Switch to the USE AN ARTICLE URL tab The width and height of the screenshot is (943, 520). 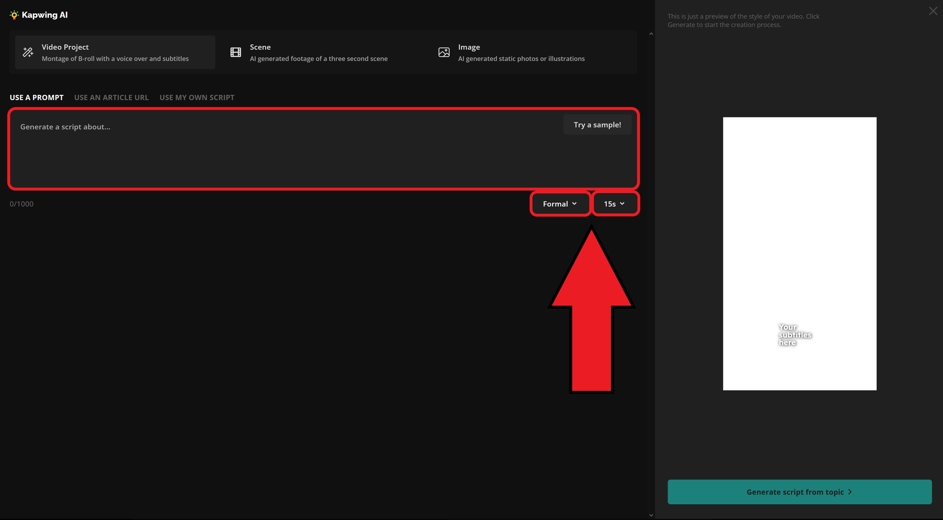pyautogui.click(x=111, y=97)
